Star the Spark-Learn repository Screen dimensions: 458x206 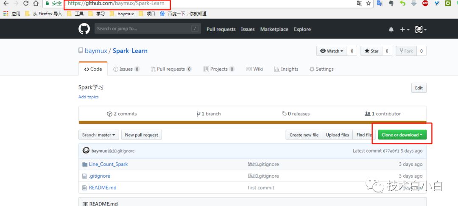pyautogui.click(x=371, y=51)
